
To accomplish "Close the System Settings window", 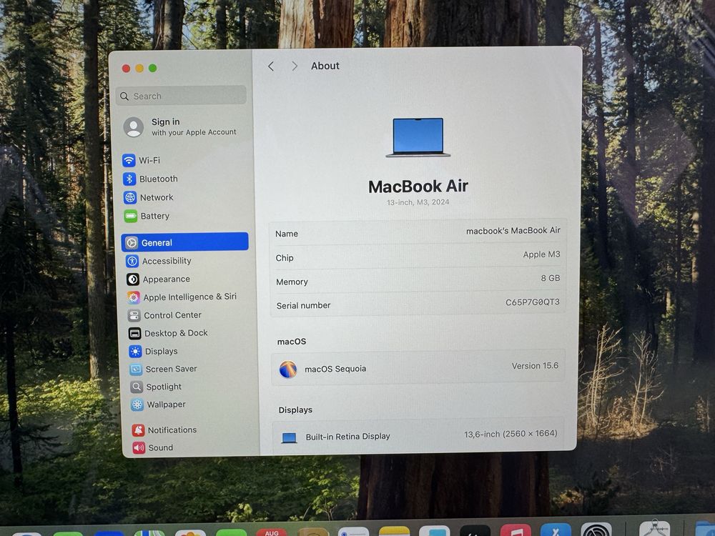I will coord(127,69).
